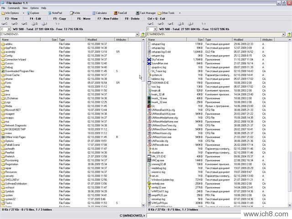Open the File menu
This screenshot has width=292, height=219.
point(3,8)
